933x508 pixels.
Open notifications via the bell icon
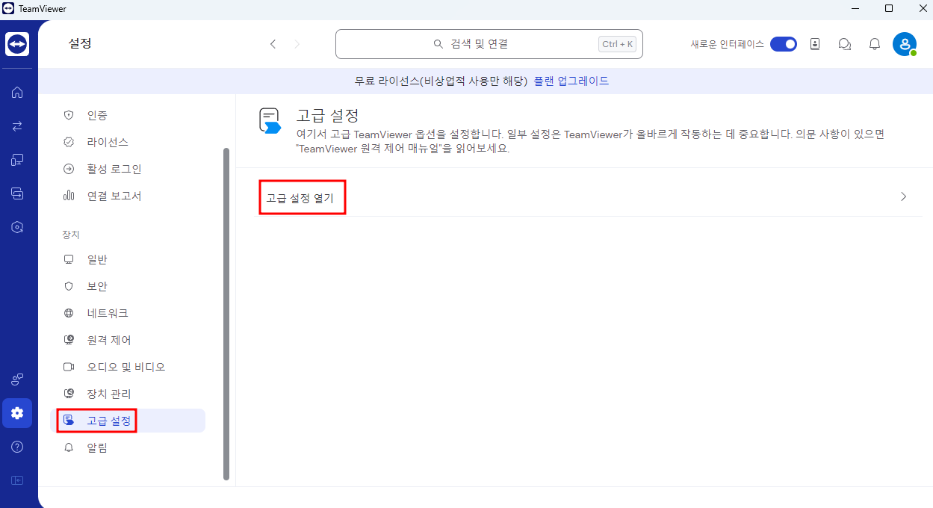pos(875,44)
